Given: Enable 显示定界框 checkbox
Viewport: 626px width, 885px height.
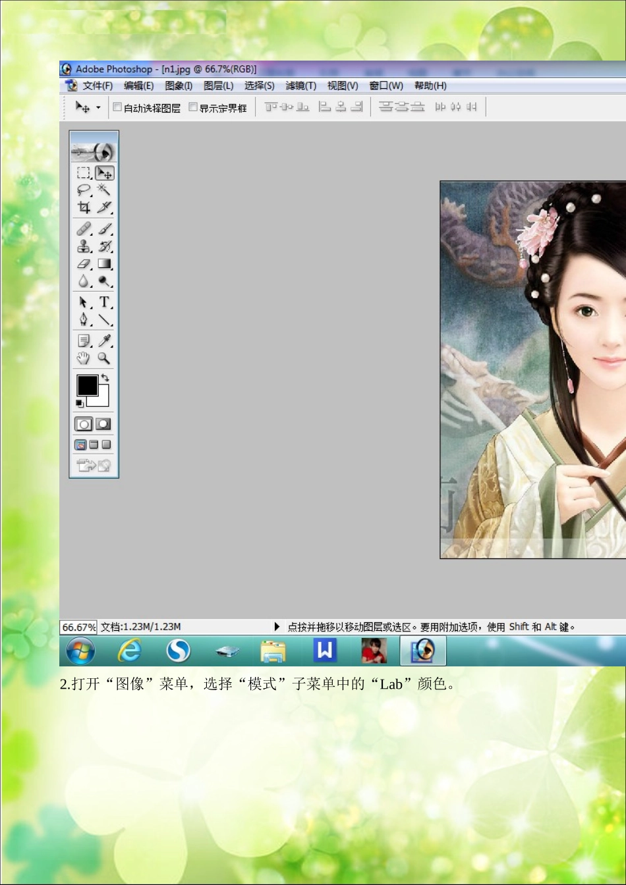Looking at the screenshot, I should (x=193, y=107).
